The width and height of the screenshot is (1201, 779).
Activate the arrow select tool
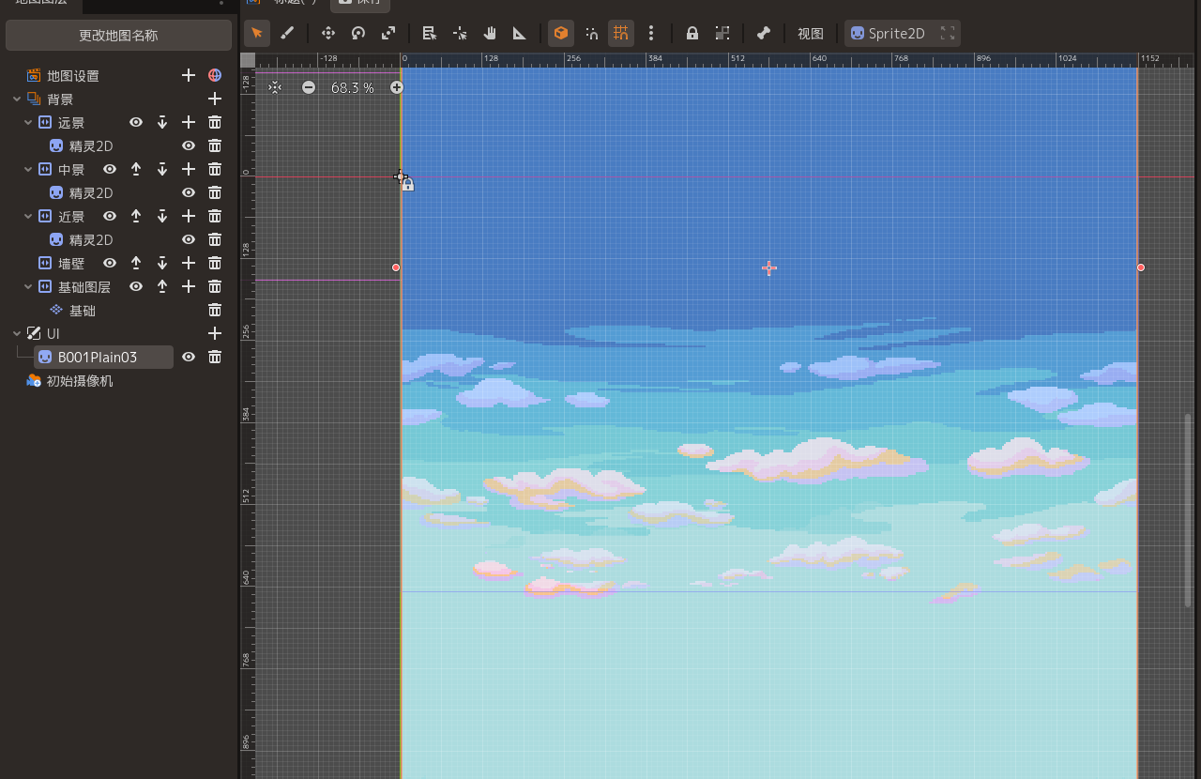click(x=257, y=34)
